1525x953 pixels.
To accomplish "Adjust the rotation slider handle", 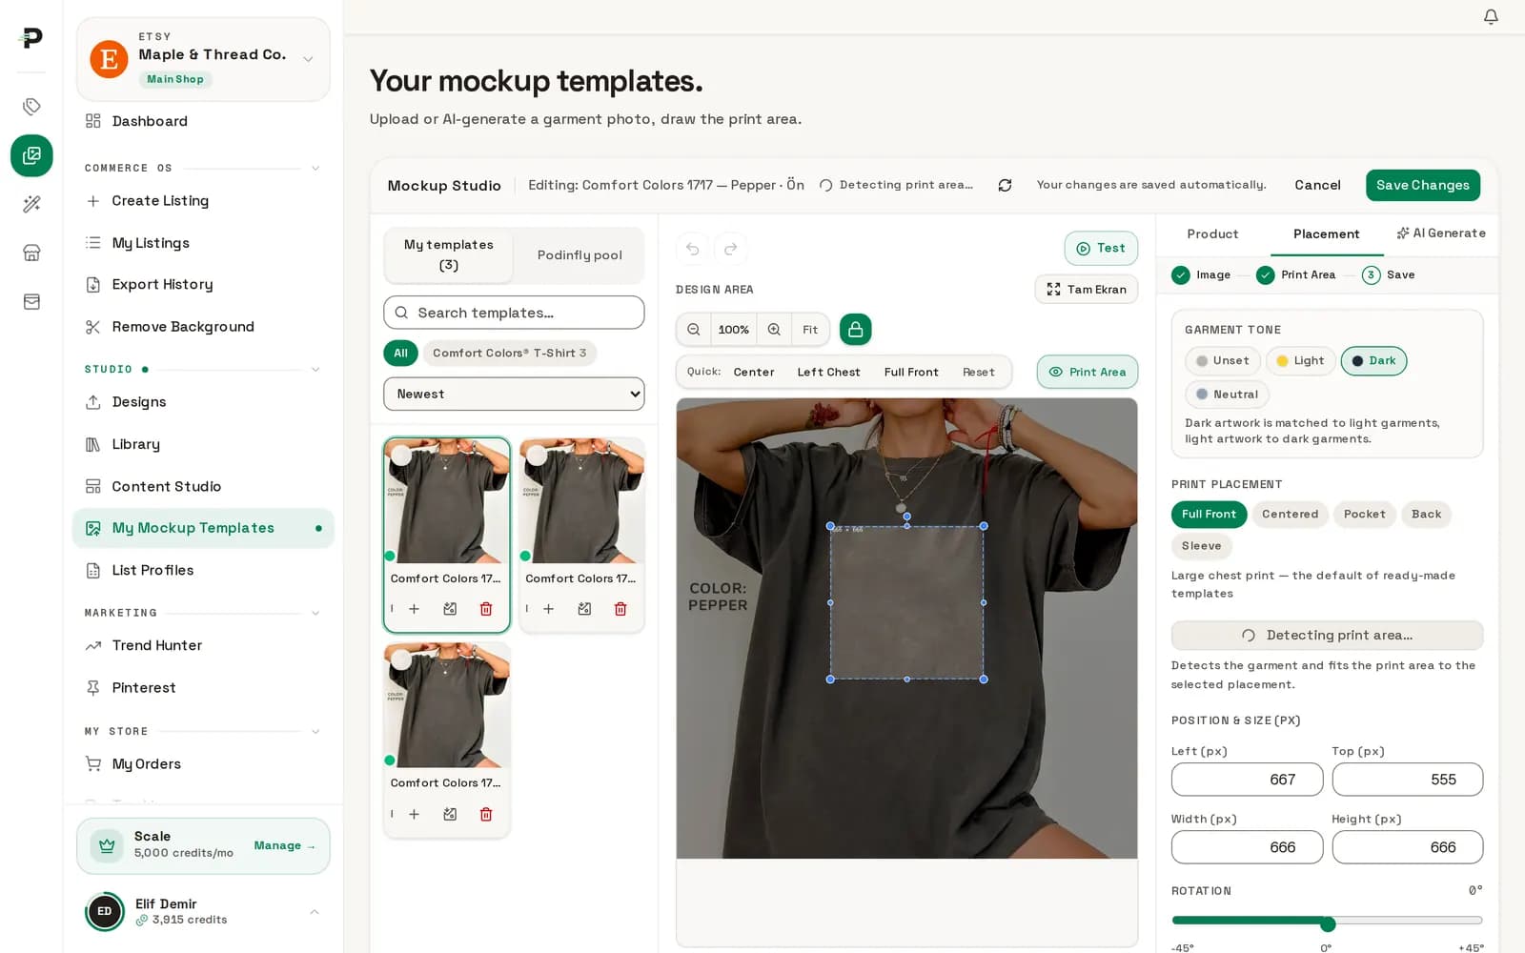I will (x=1328, y=923).
